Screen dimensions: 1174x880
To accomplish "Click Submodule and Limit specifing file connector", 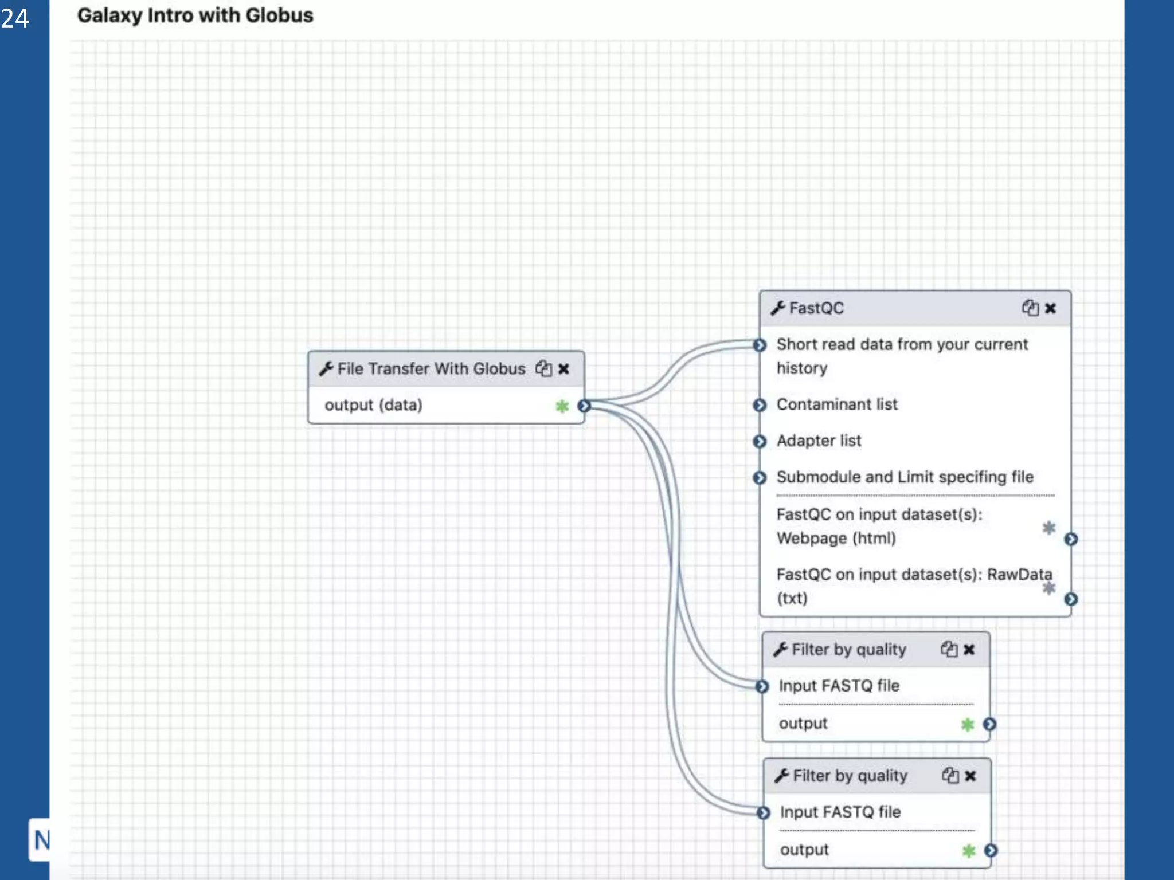I will [x=760, y=477].
